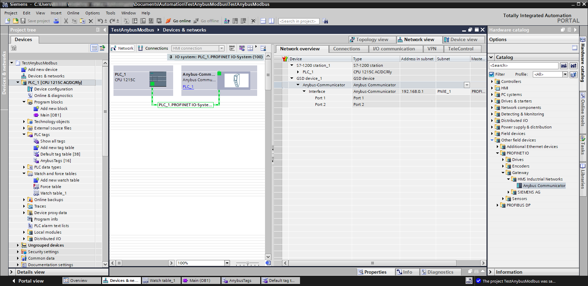The image size is (588, 286).
Task: Click the Go online icon
Action: (x=168, y=21)
